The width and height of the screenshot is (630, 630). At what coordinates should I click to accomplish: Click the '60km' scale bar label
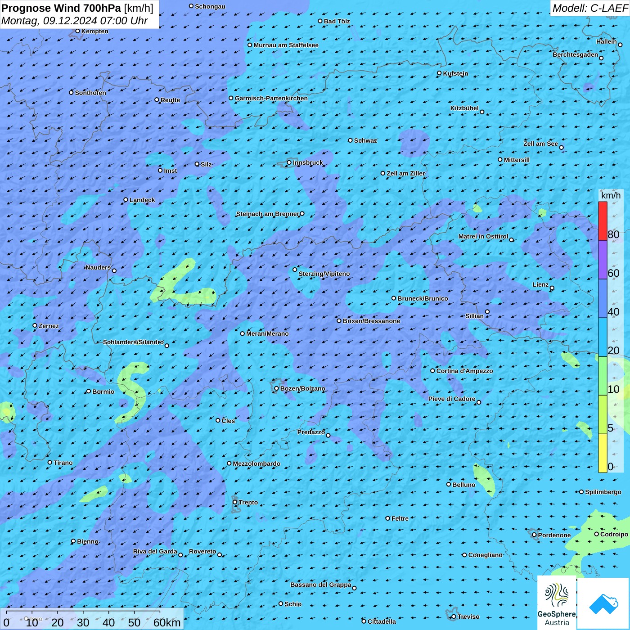click(x=167, y=622)
